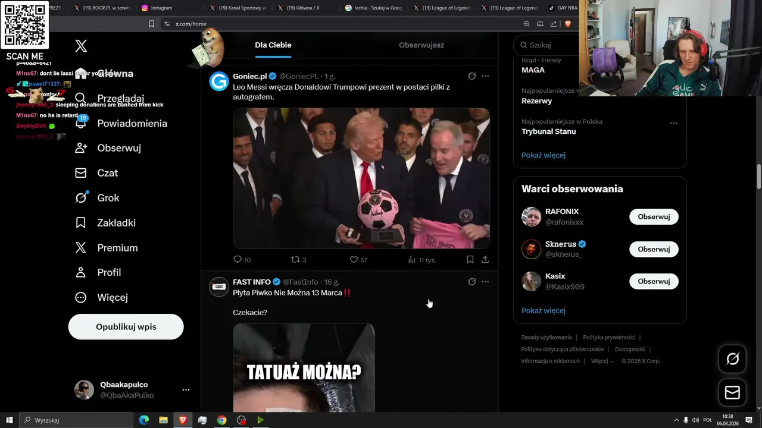This screenshot has height=428, width=762.
Task: Open RAFONIX profile avatar
Action: 532,217
